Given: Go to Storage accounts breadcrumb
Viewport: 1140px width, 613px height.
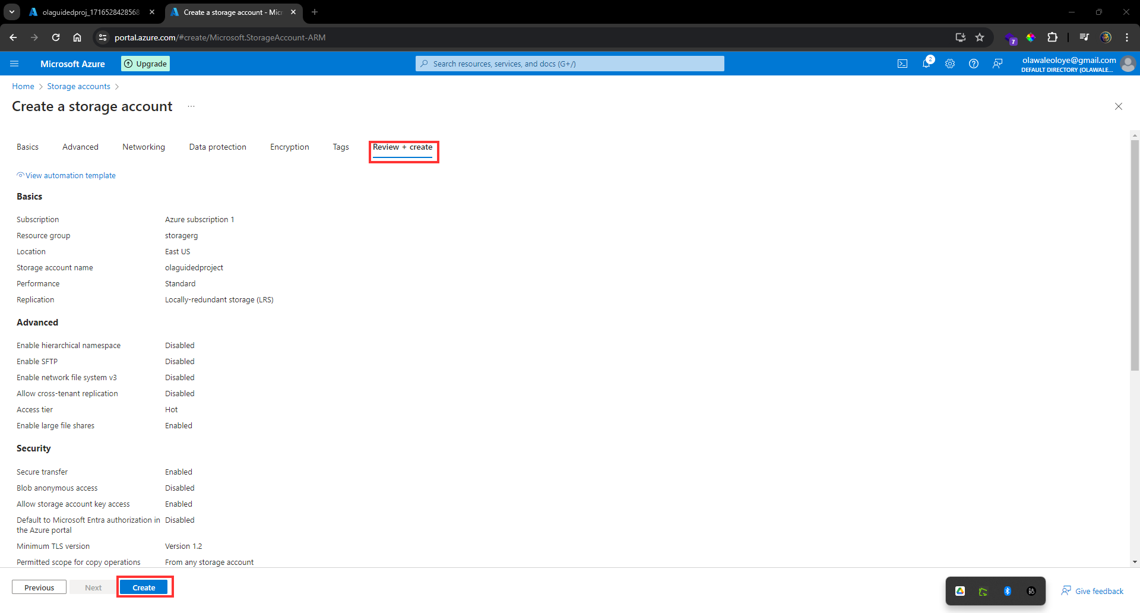Looking at the screenshot, I should pos(78,87).
